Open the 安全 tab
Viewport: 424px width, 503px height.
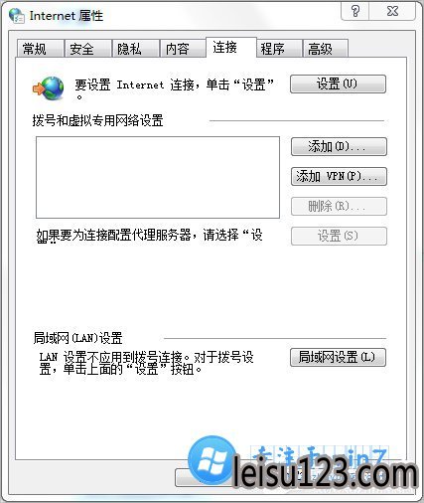point(87,49)
